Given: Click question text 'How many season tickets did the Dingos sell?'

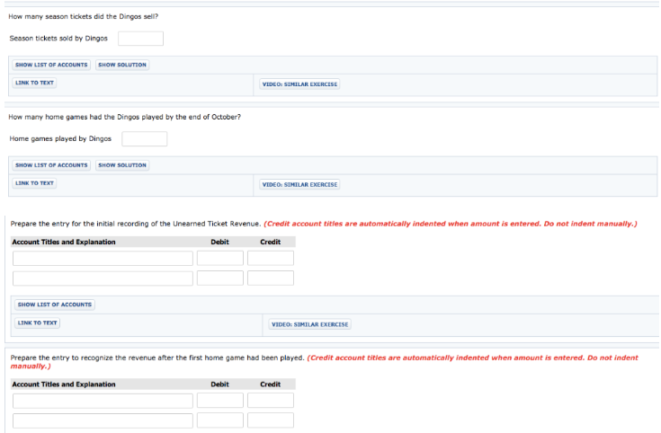Looking at the screenshot, I should 84,17.
